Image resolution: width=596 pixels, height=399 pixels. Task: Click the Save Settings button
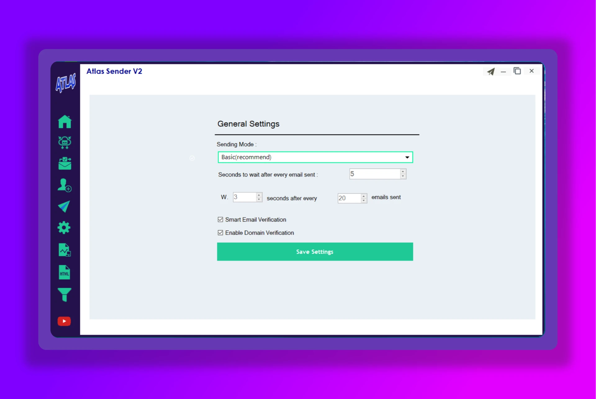[x=315, y=252]
